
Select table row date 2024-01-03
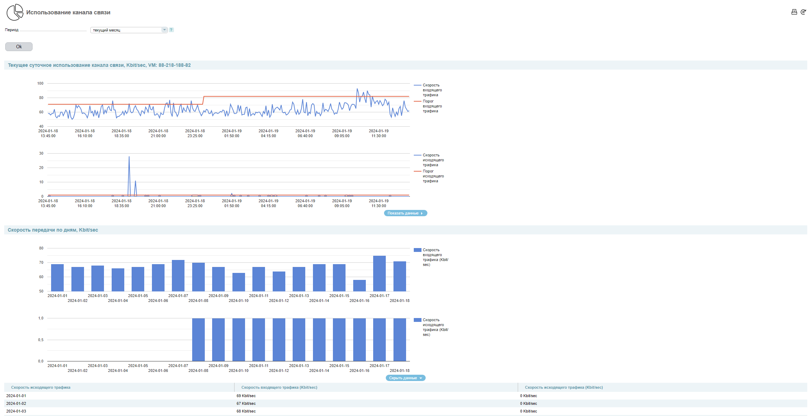(x=16, y=411)
